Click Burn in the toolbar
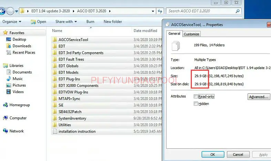271x161 pixels. (90, 22)
